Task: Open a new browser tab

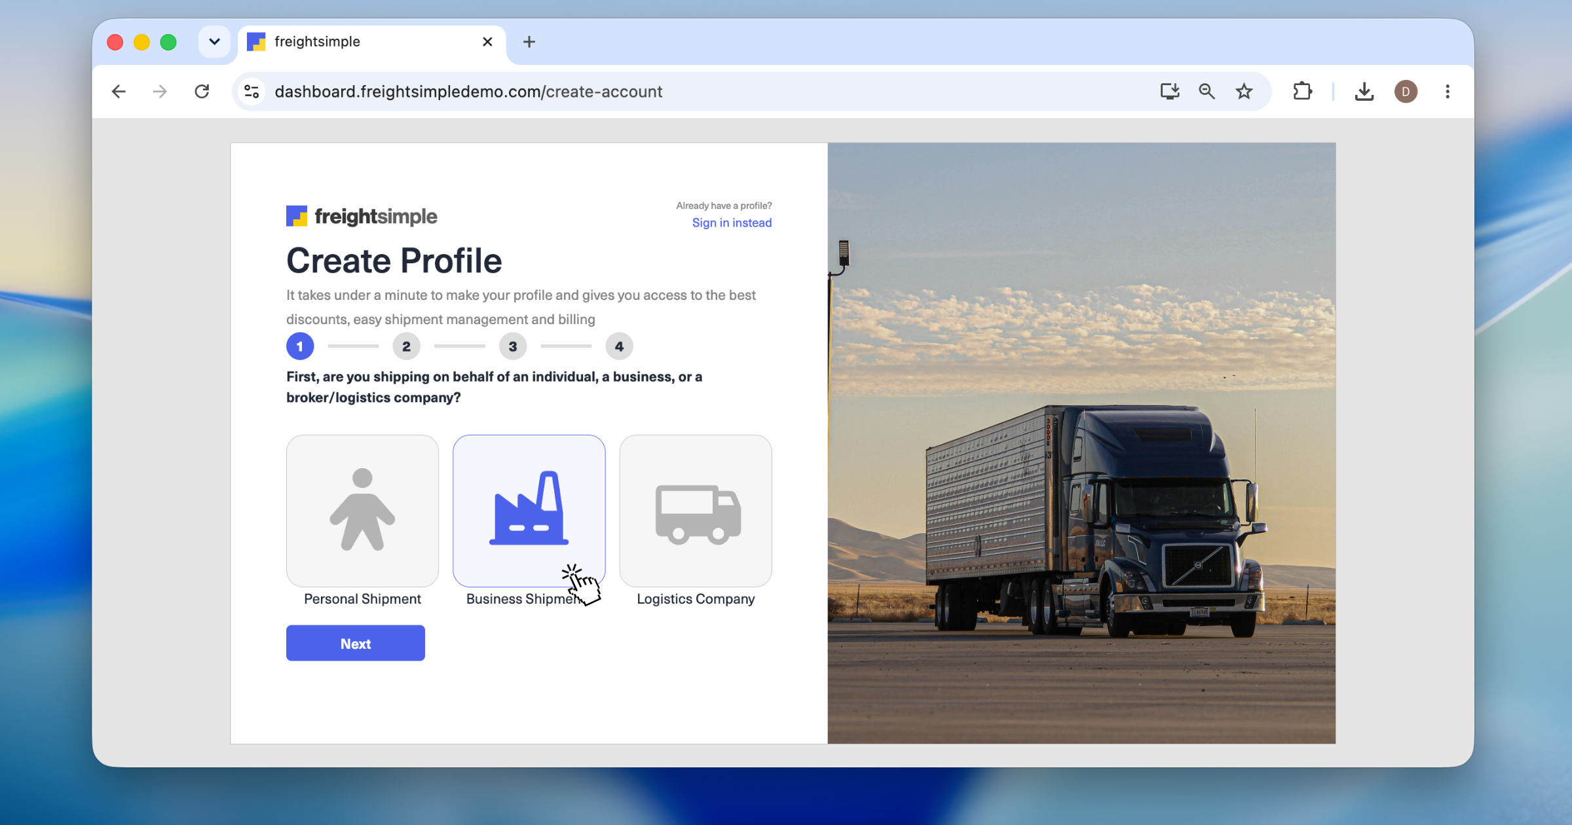Action: [x=529, y=42]
